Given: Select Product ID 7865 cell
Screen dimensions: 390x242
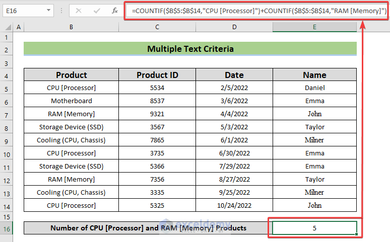Looking at the screenshot, I should pos(157,140).
